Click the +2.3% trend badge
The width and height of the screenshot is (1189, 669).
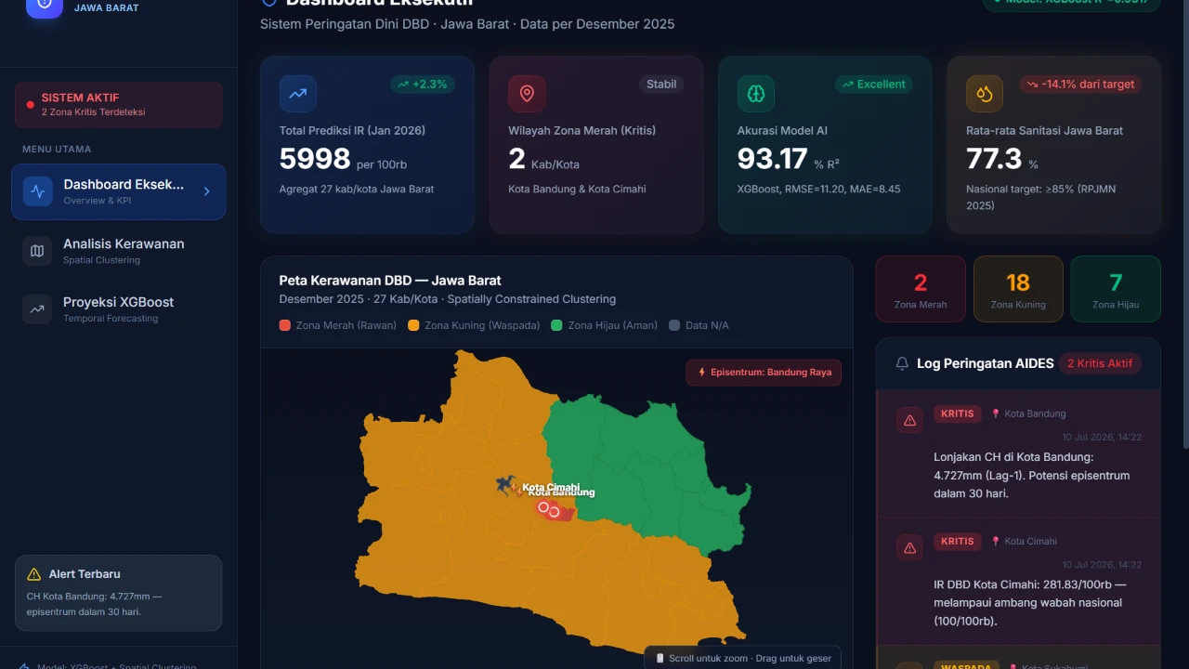[x=423, y=85]
